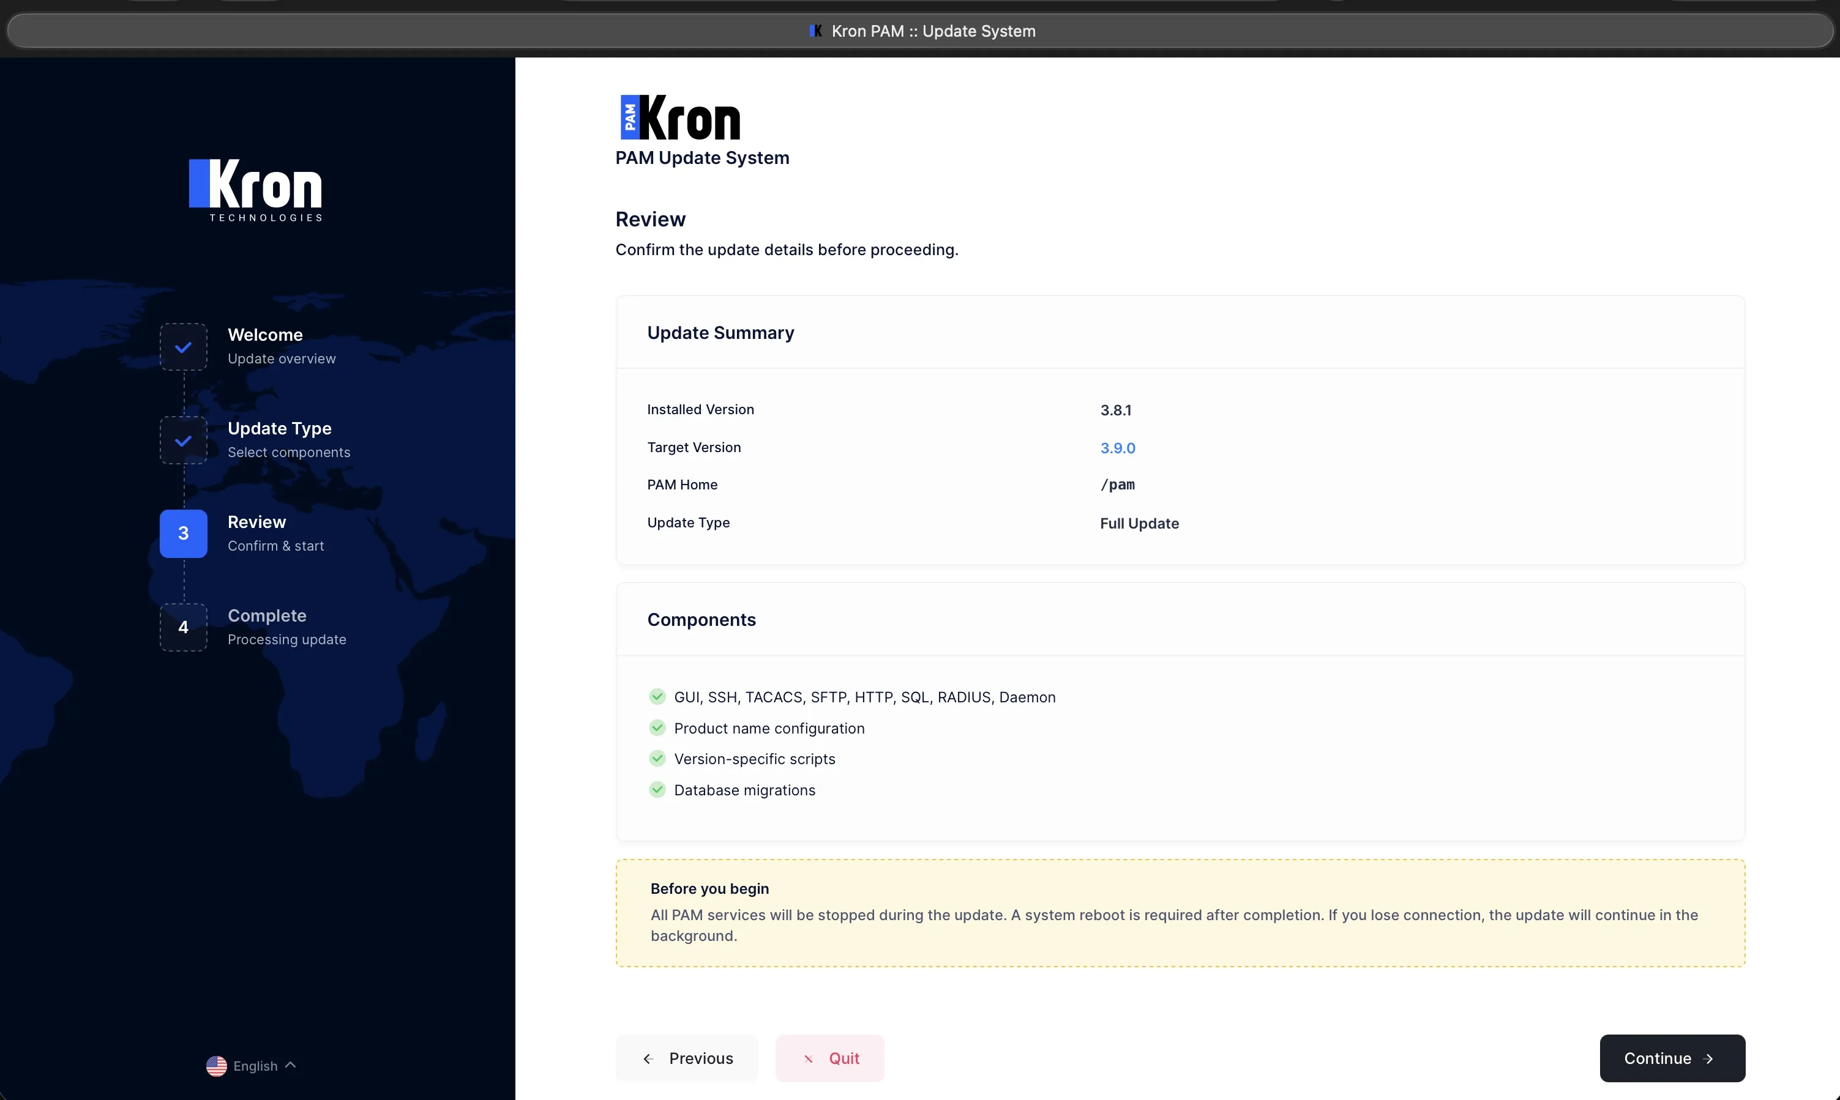
Task: Click the Update Summary heading
Action: [x=720, y=333]
